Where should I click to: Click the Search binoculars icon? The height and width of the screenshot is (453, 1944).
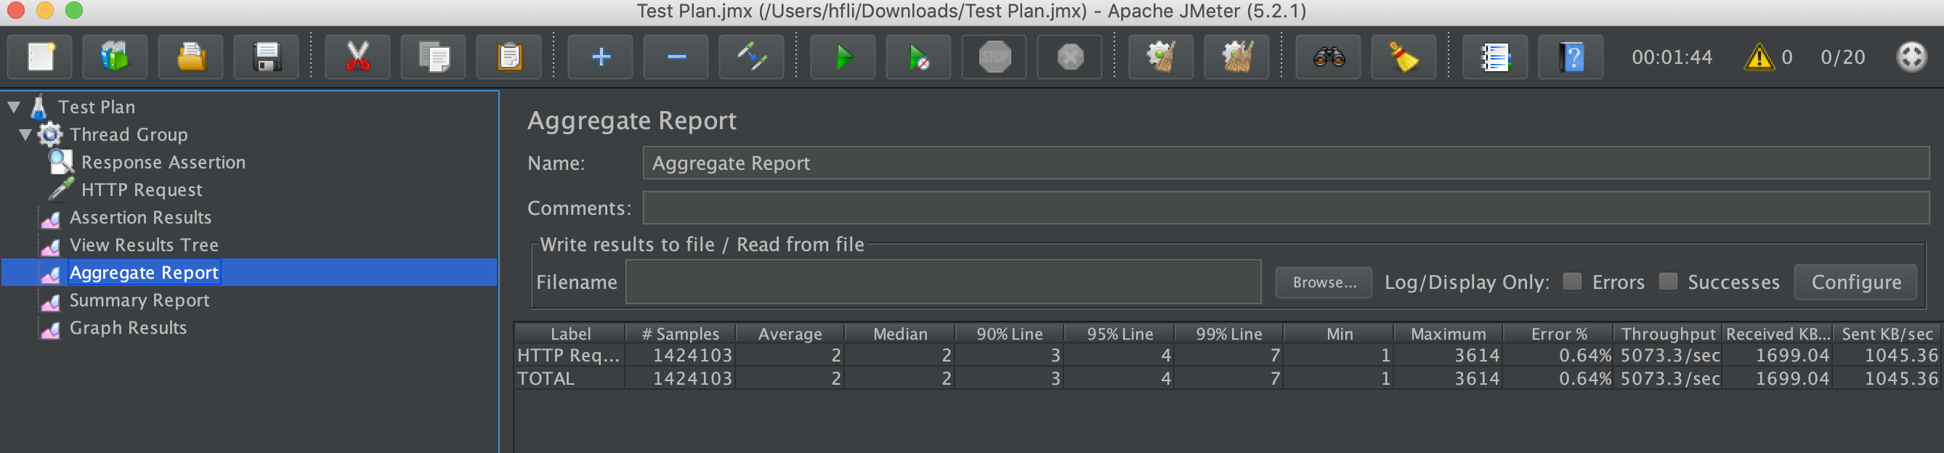pyautogui.click(x=1328, y=57)
